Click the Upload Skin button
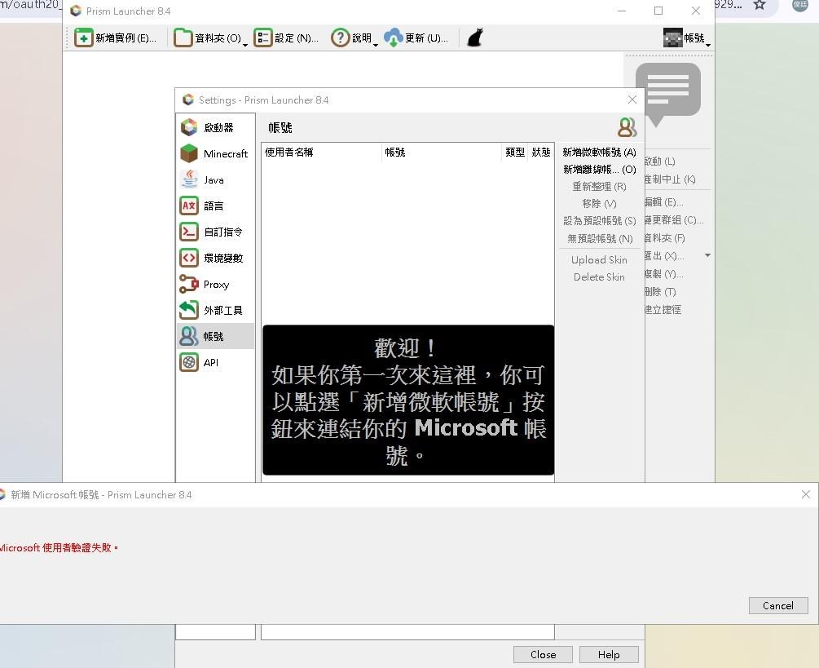Image resolution: width=819 pixels, height=668 pixels. click(x=599, y=259)
